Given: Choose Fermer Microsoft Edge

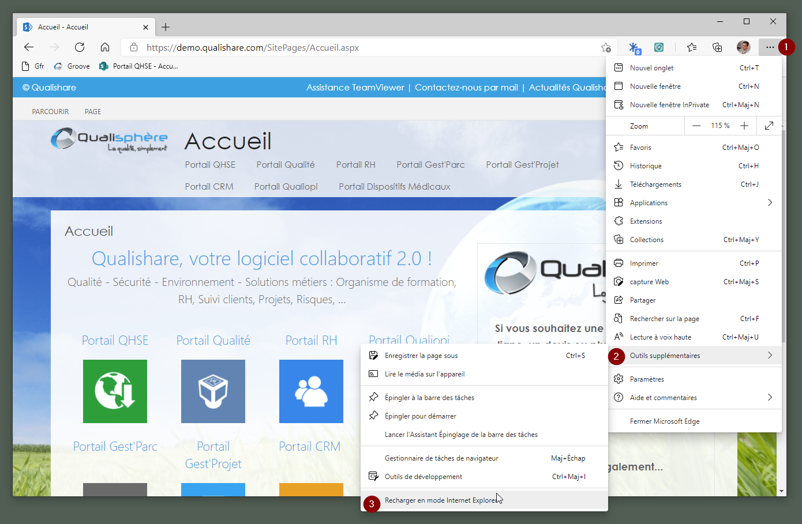Looking at the screenshot, I should (694, 421).
